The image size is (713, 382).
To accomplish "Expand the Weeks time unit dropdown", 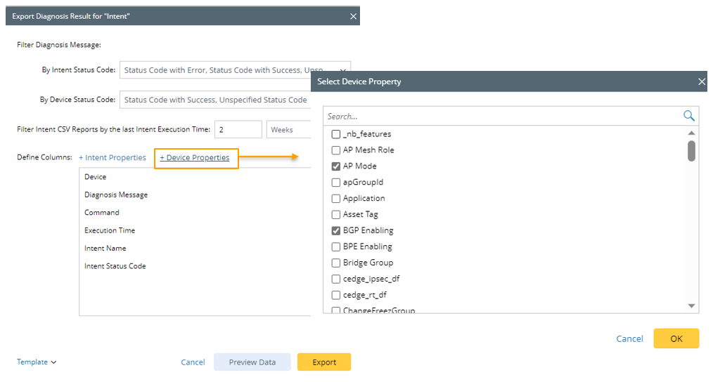I will [x=290, y=129].
